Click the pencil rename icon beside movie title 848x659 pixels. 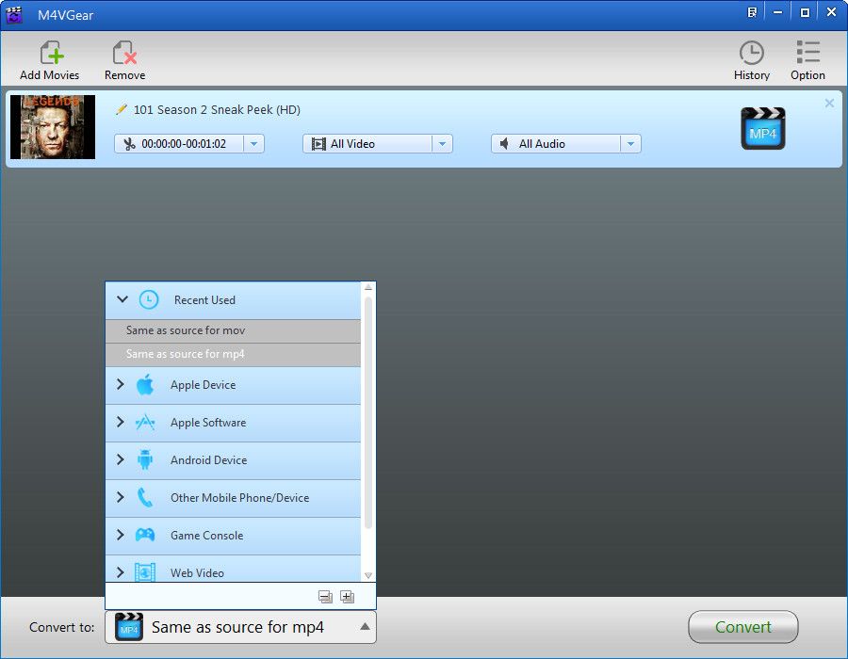122,109
